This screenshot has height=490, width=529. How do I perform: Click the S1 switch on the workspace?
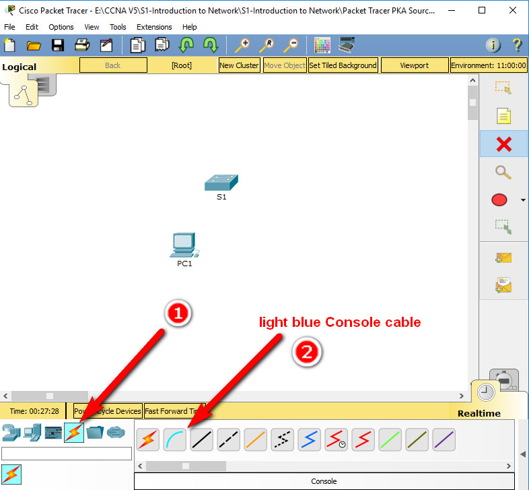tap(221, 183)
